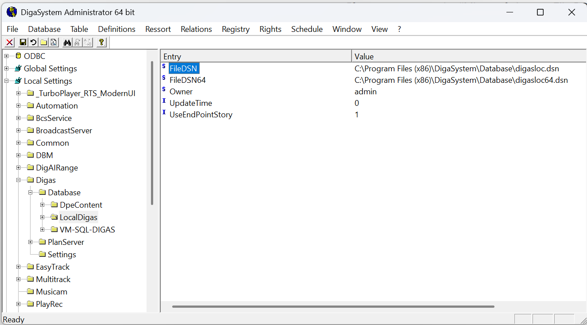Sort by the Value column header
The height and width of the screenshot is (325, 587).
click(x=469, y=56)
